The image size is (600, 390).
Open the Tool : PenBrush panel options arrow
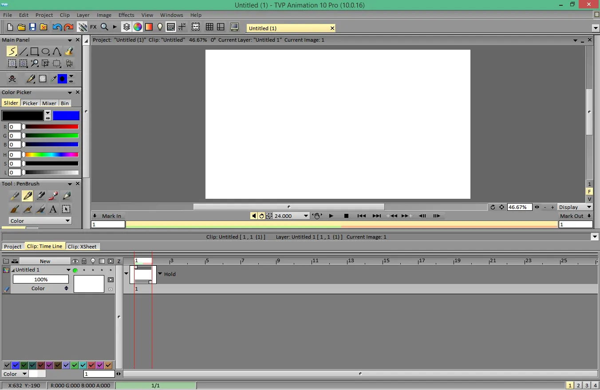[70, 184]
